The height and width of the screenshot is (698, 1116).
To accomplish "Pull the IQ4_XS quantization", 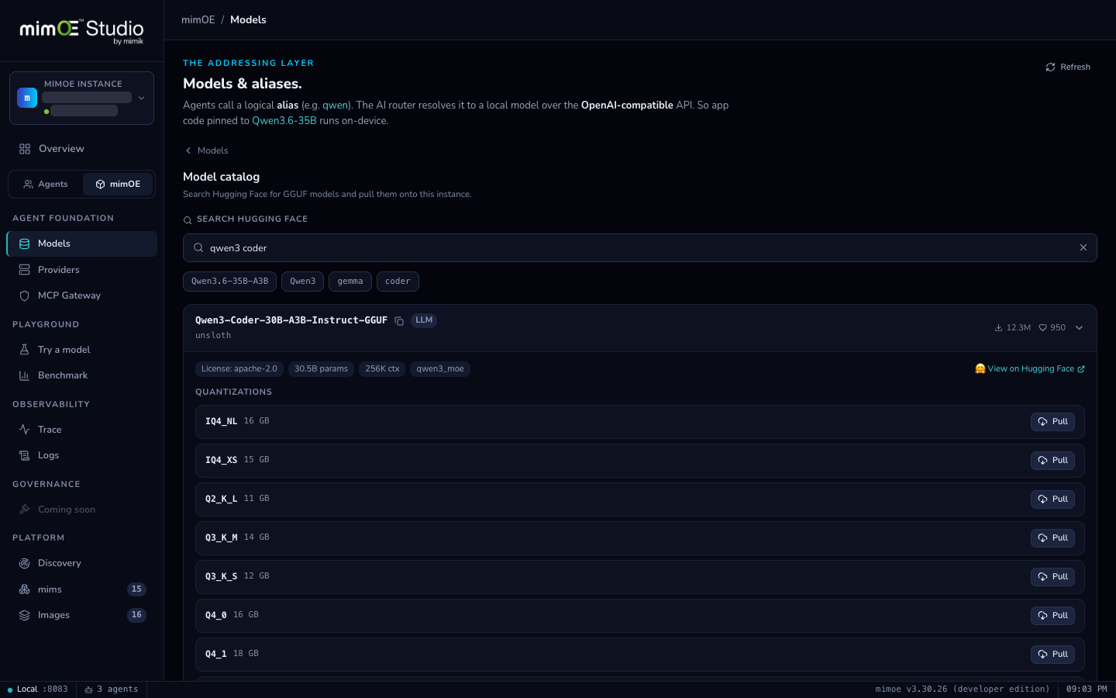I will (x=1052, y=461).
